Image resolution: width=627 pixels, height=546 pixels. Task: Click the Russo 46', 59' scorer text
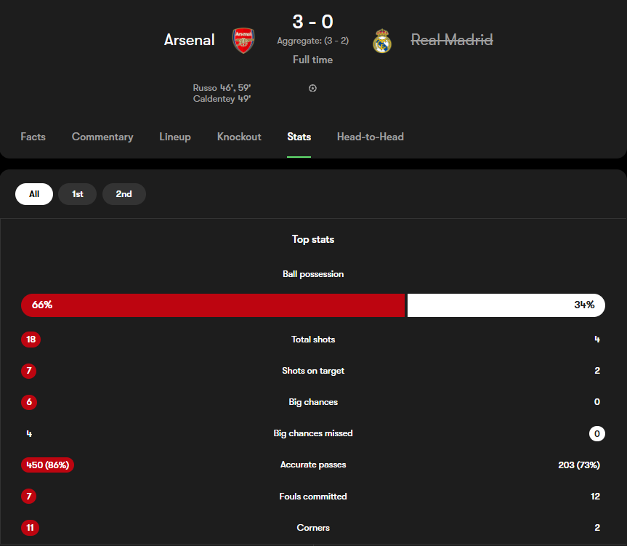pos(222,87)
